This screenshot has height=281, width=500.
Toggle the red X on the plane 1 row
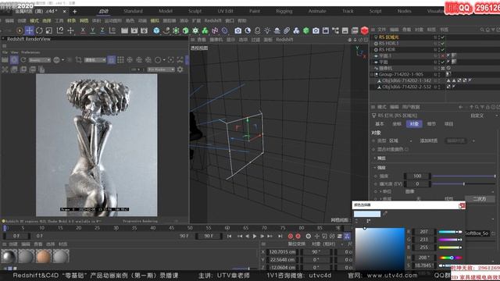pos(443,55)
